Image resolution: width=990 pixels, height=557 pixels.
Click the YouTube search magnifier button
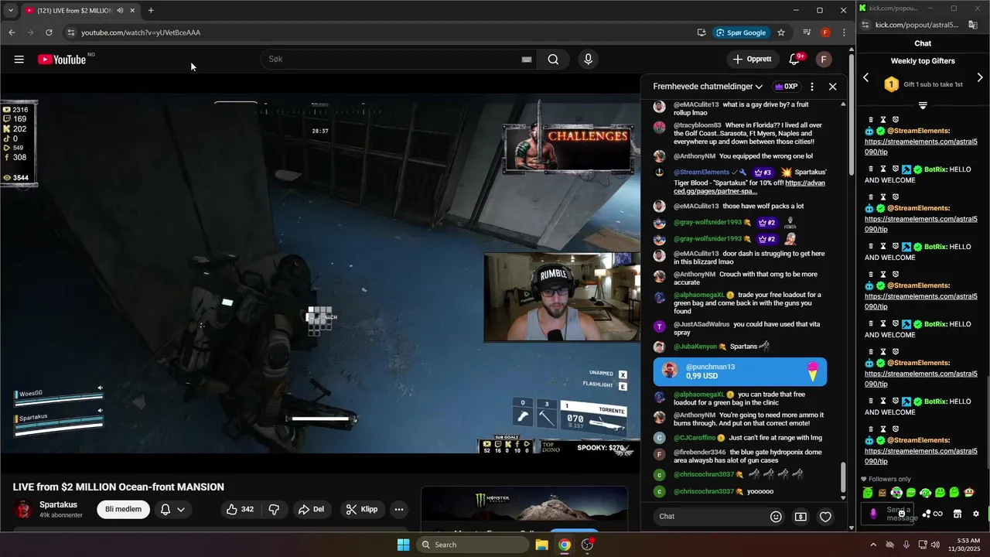553,60
